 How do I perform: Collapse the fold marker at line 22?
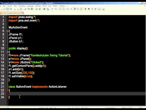(x=7, y=90)
